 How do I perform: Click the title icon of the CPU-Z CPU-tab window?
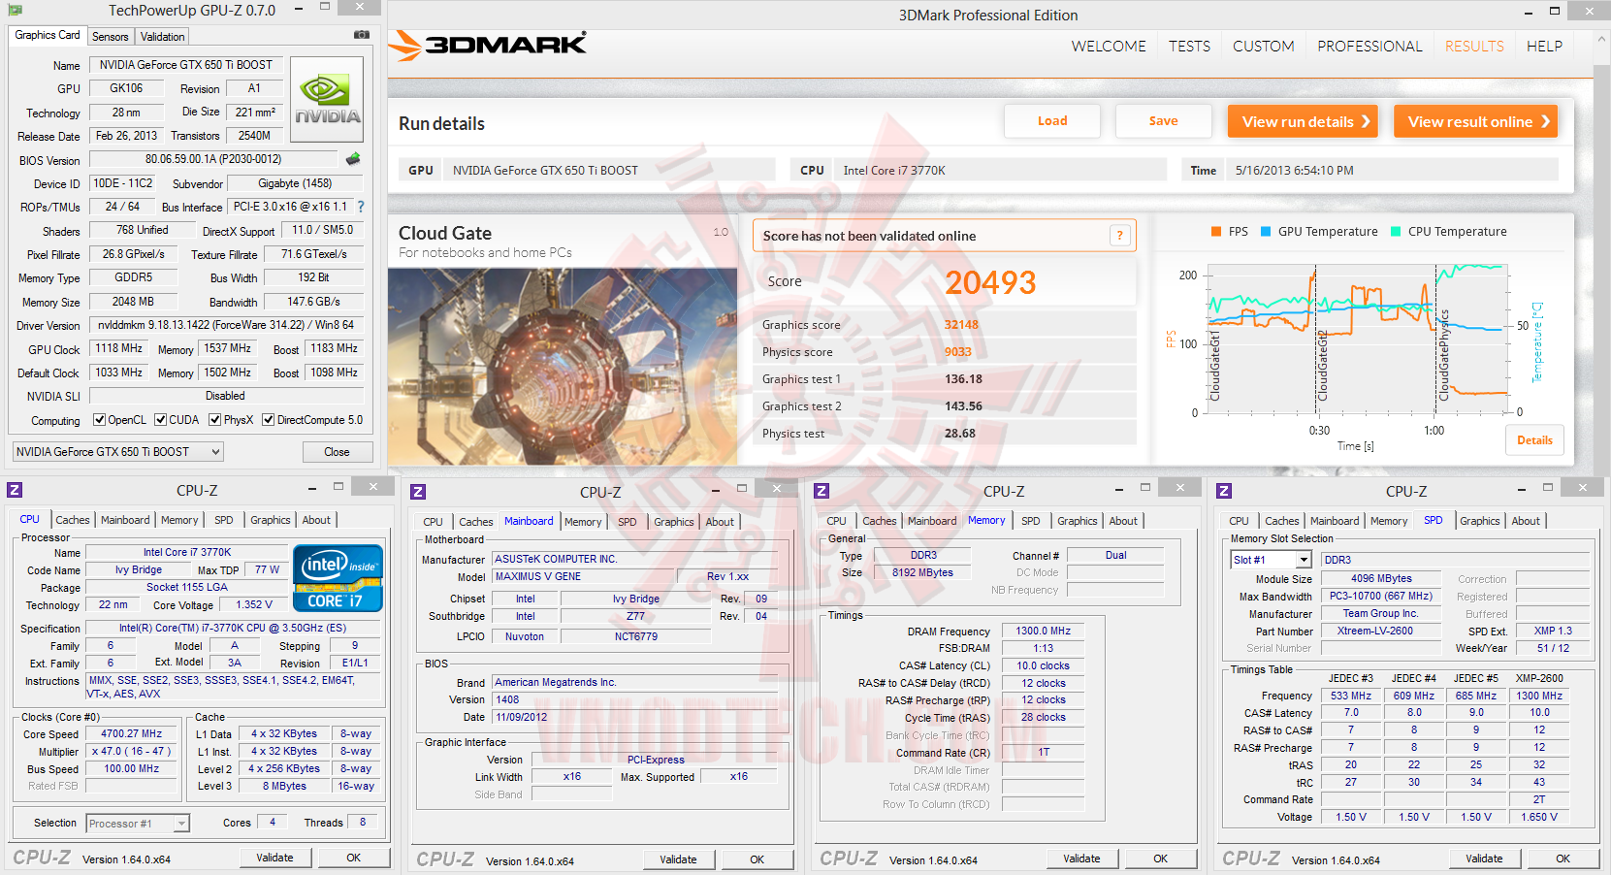click(15, 490)
